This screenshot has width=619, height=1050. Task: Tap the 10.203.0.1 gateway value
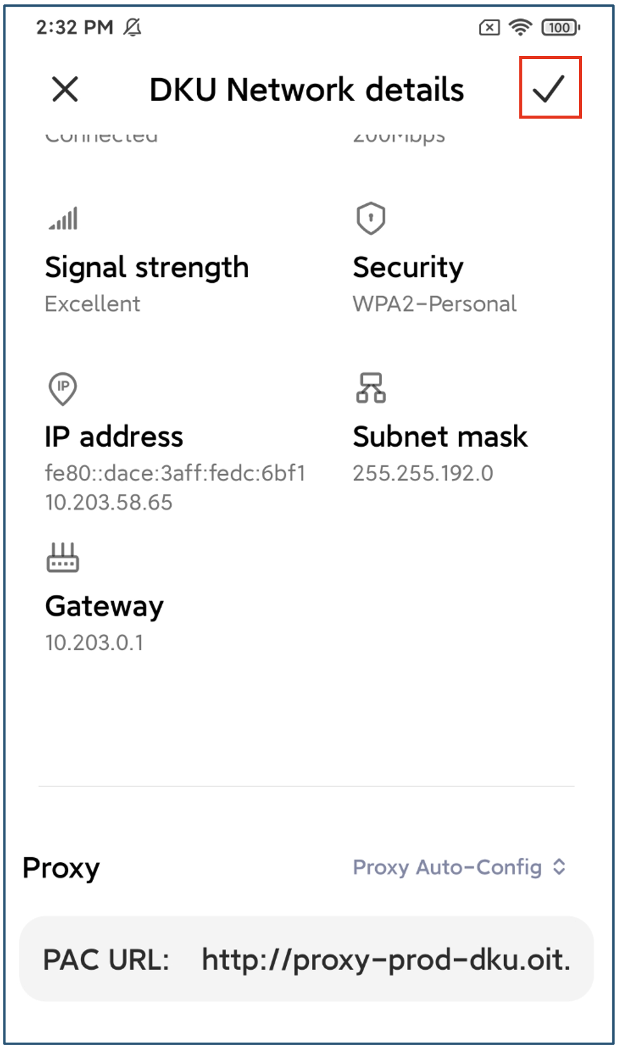(94, 643)
